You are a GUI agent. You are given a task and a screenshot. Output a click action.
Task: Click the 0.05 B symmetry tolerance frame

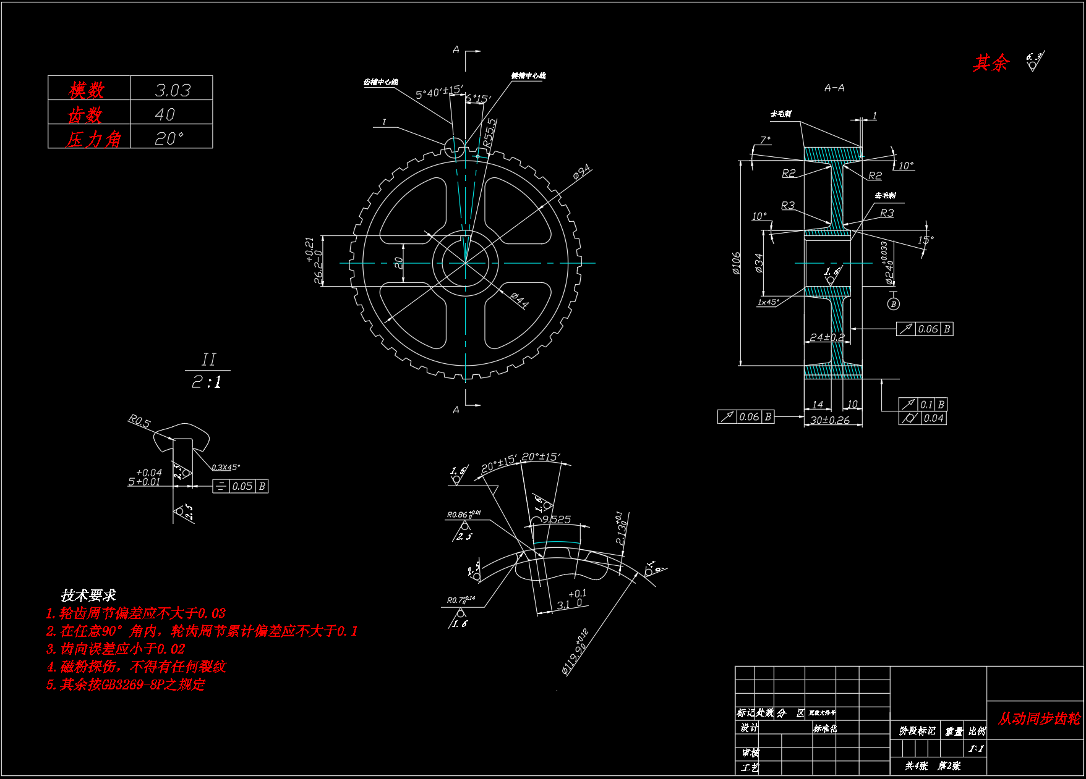coord(241,486)
